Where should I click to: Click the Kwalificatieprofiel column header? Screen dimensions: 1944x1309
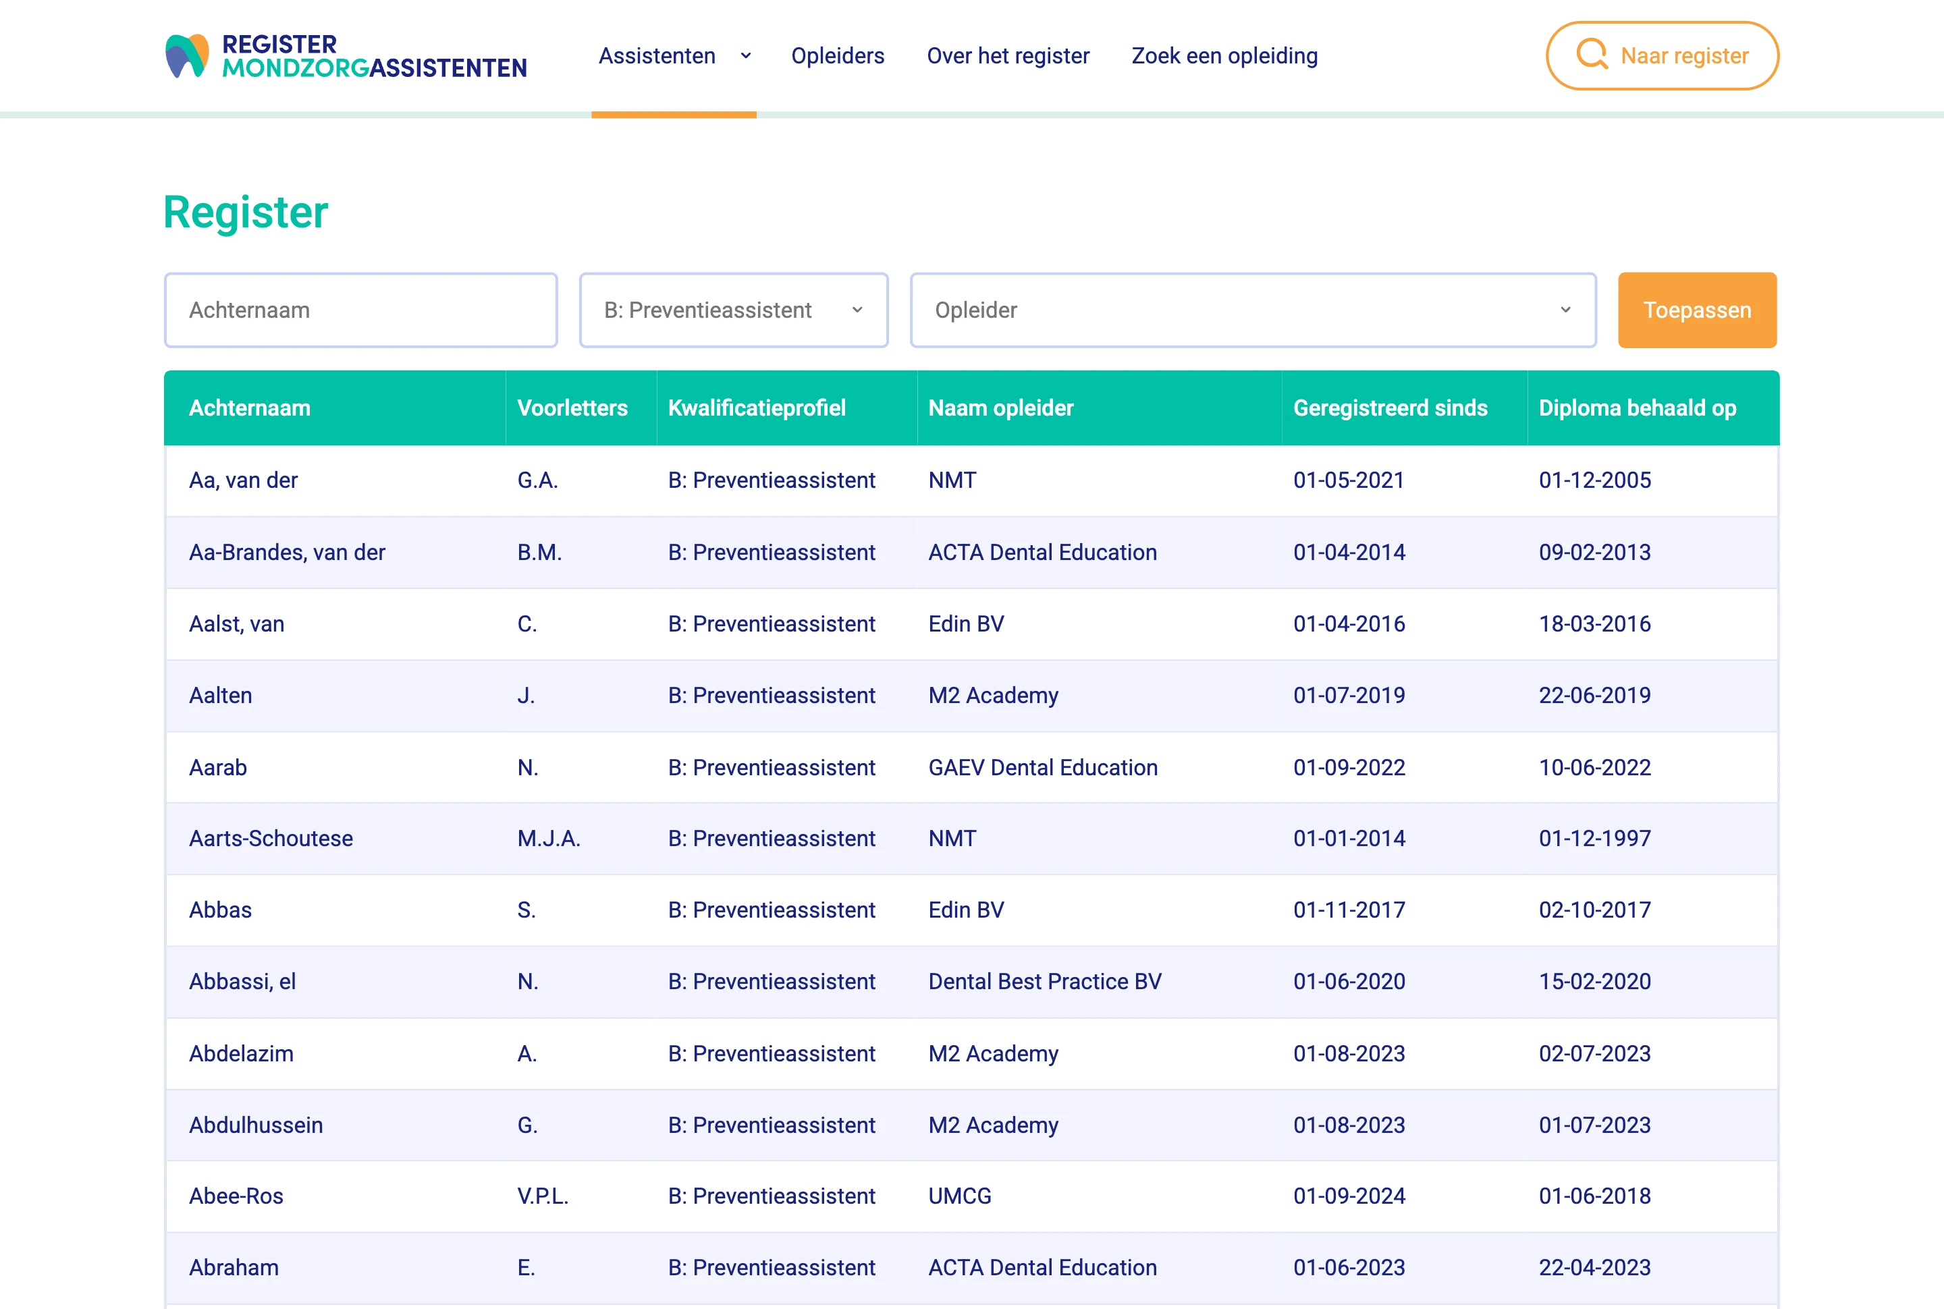click(x=757, y=408)
